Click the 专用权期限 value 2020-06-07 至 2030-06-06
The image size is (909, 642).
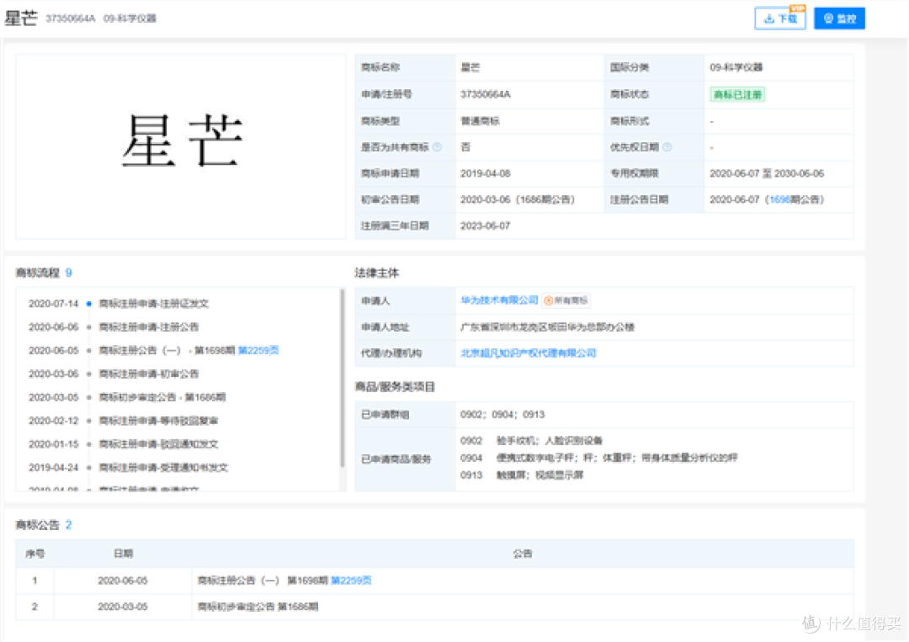pyautogui.click(x=767, y=173)
